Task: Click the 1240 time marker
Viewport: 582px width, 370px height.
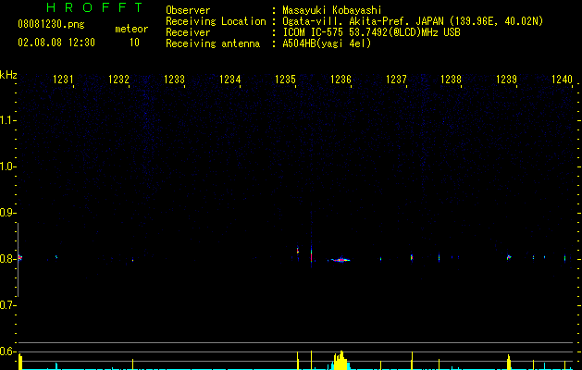Action: coord(562,79)
